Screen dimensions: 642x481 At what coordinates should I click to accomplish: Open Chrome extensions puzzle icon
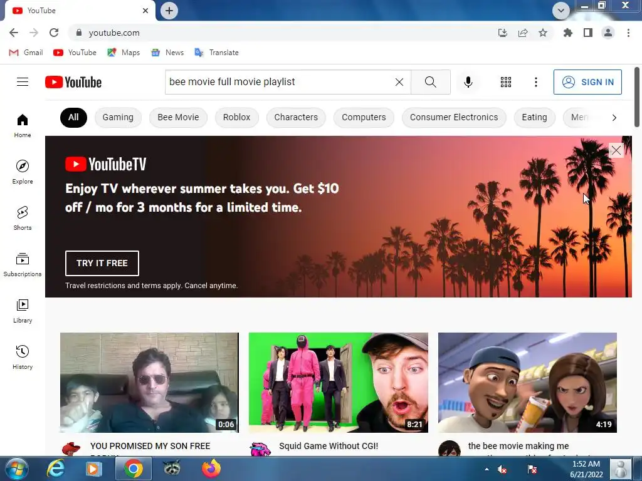(568, 33)
